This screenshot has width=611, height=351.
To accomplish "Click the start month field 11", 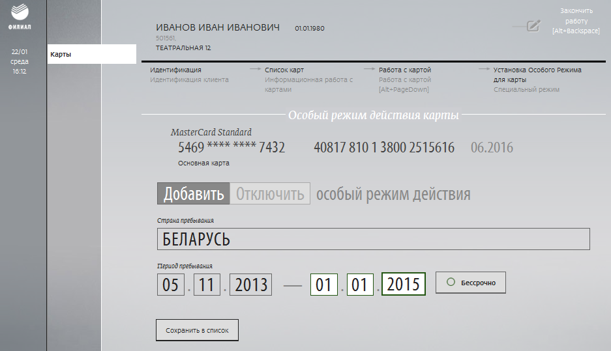I will coord(207,285).
